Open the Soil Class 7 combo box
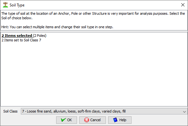Viewport: 188px width, 126px height. 104,111
